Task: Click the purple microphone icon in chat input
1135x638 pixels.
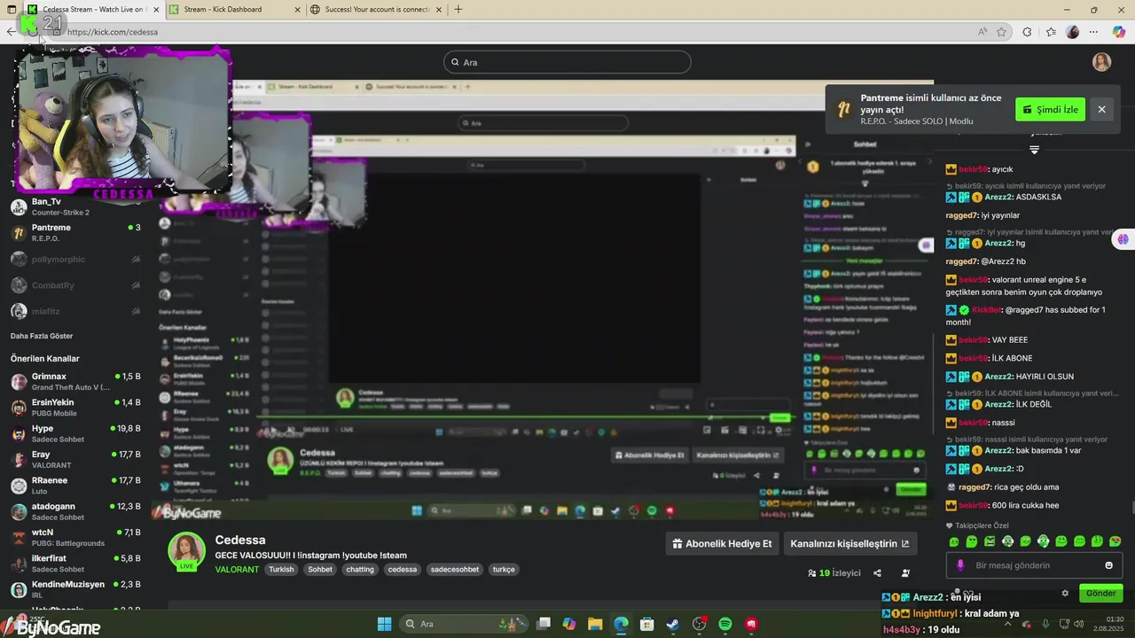Action: point(960,565)
